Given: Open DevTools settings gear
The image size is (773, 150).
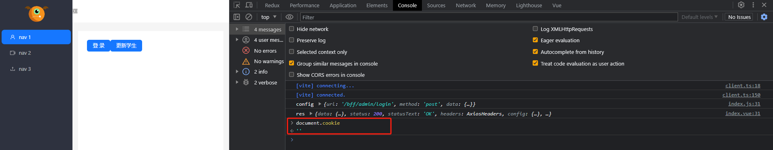Looking at the screenshot, I should (741, 5).
